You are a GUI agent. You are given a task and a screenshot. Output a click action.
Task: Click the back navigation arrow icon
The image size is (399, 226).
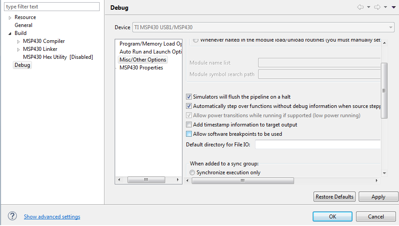360,7
